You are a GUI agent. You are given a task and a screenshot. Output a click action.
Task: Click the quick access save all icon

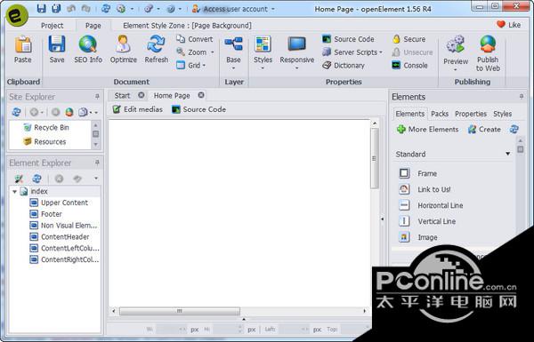pyautogui.click(x=56, y=9)
